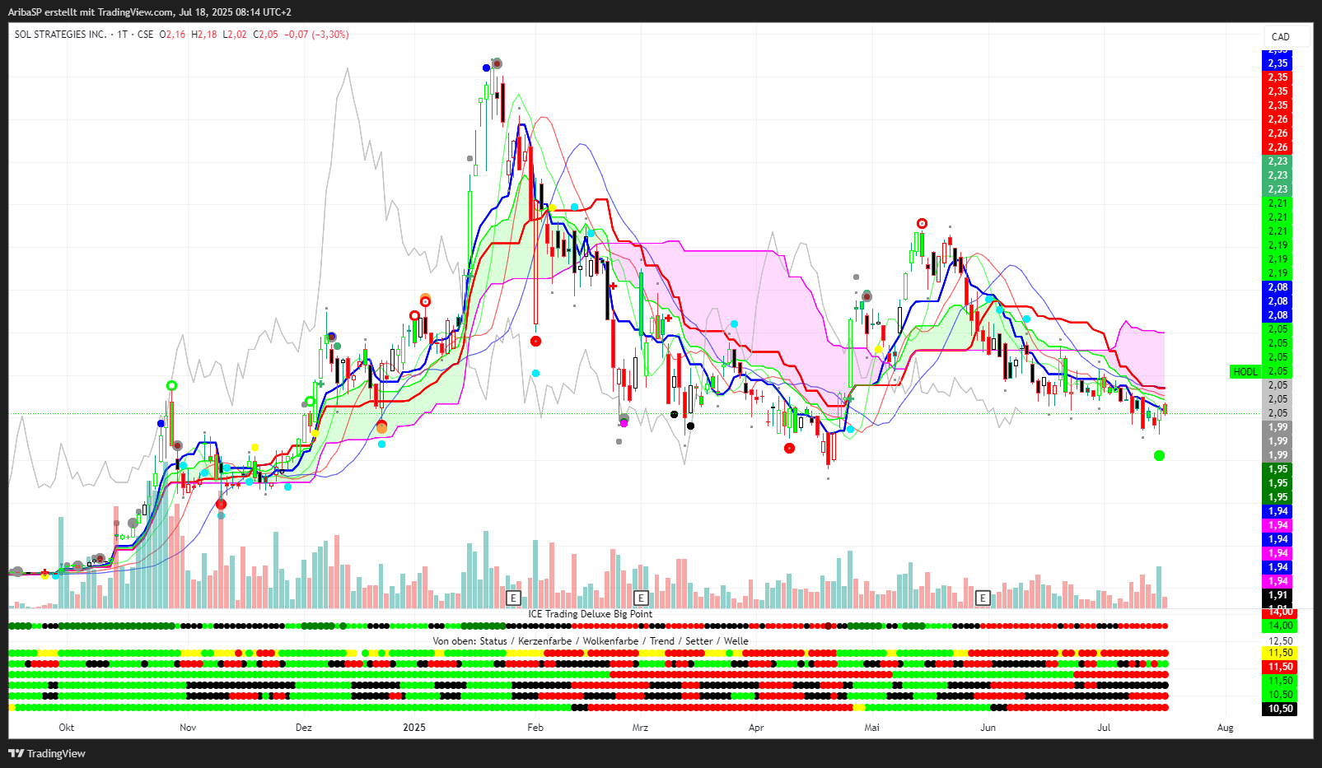Click the green HODL label
1322x768 pixels.
(x=1245, y=371)
